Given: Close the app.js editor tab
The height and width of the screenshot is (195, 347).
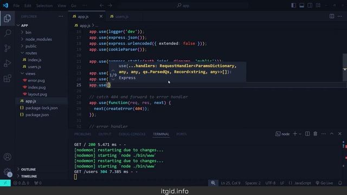Looking at the screenshot, I should pyautogui.click(x=101, y=16).
